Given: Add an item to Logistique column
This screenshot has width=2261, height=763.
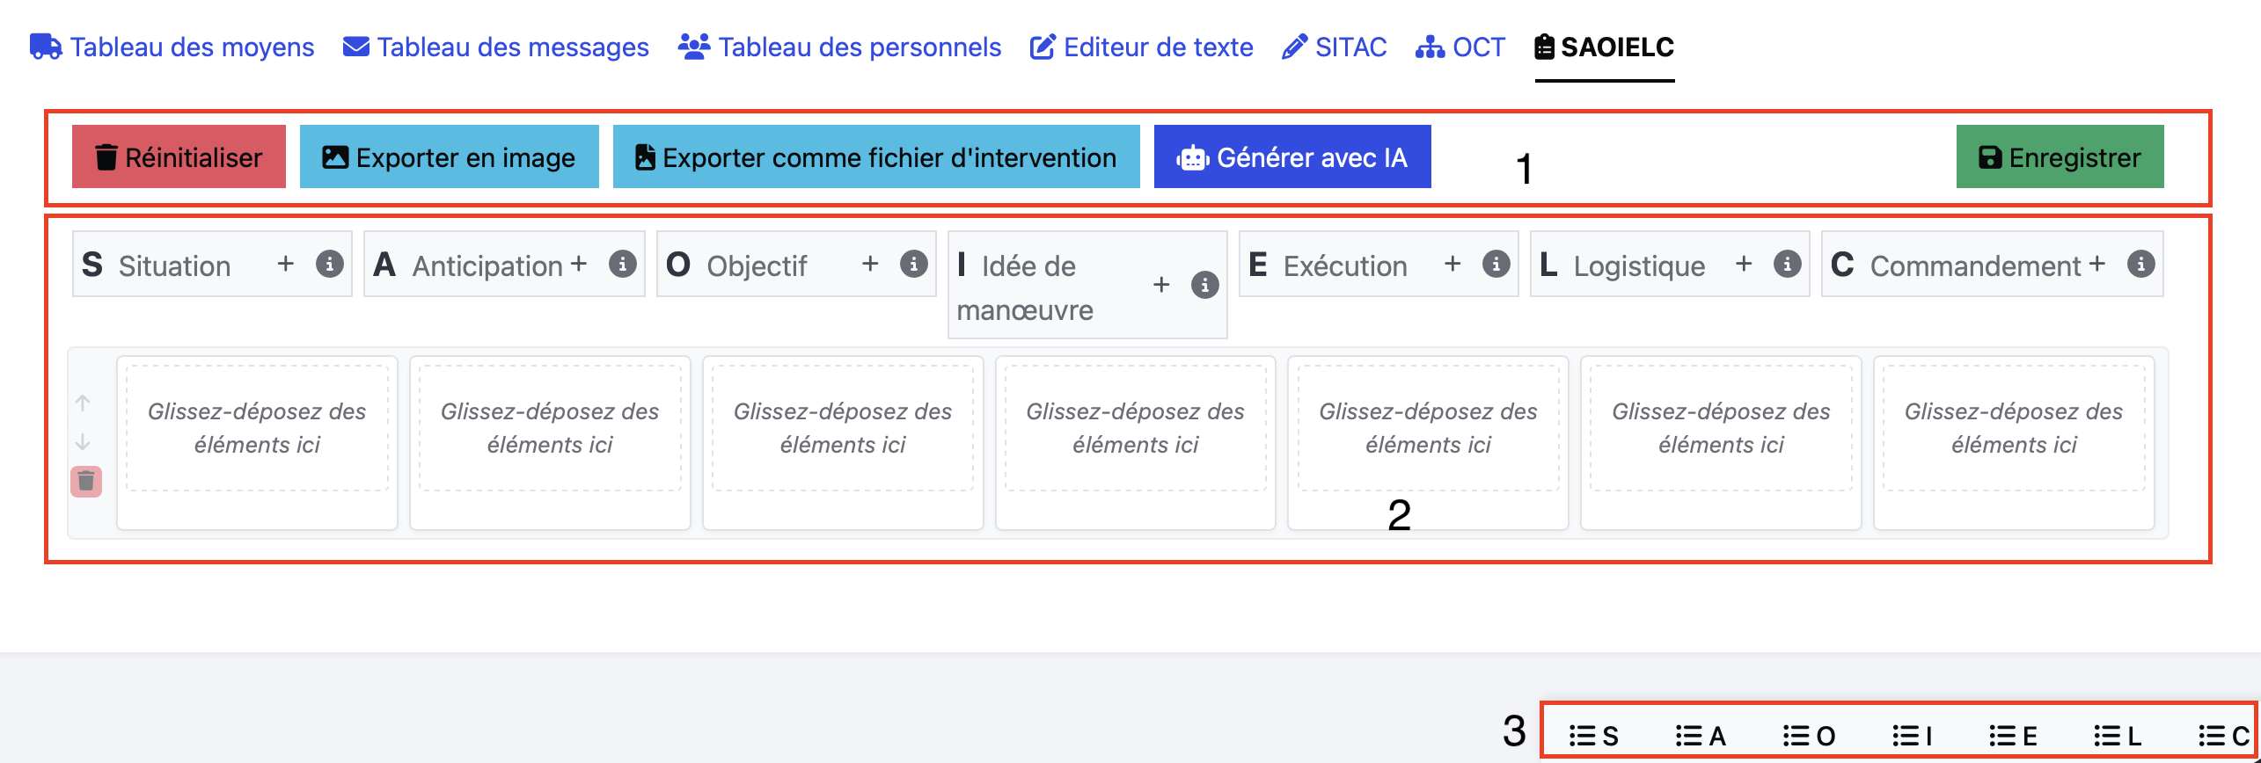Looking at the screenshot, I should pyautogui.click(x=1744, y=264).
